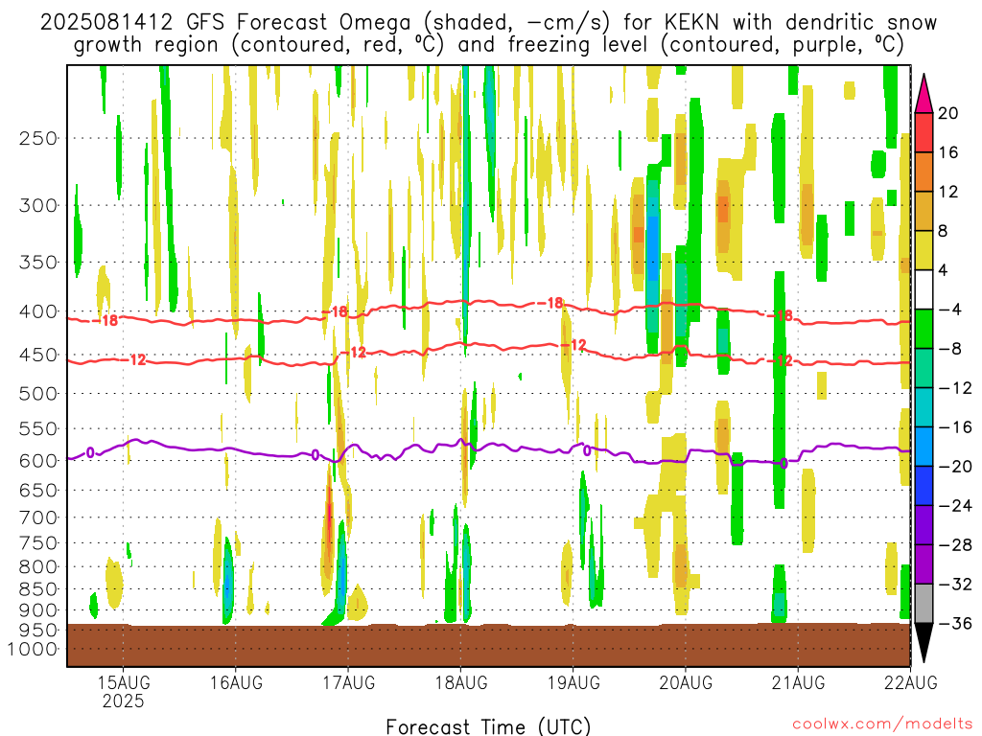
Task: Click the colorbar value -32
Action: (x=955, y=585)
